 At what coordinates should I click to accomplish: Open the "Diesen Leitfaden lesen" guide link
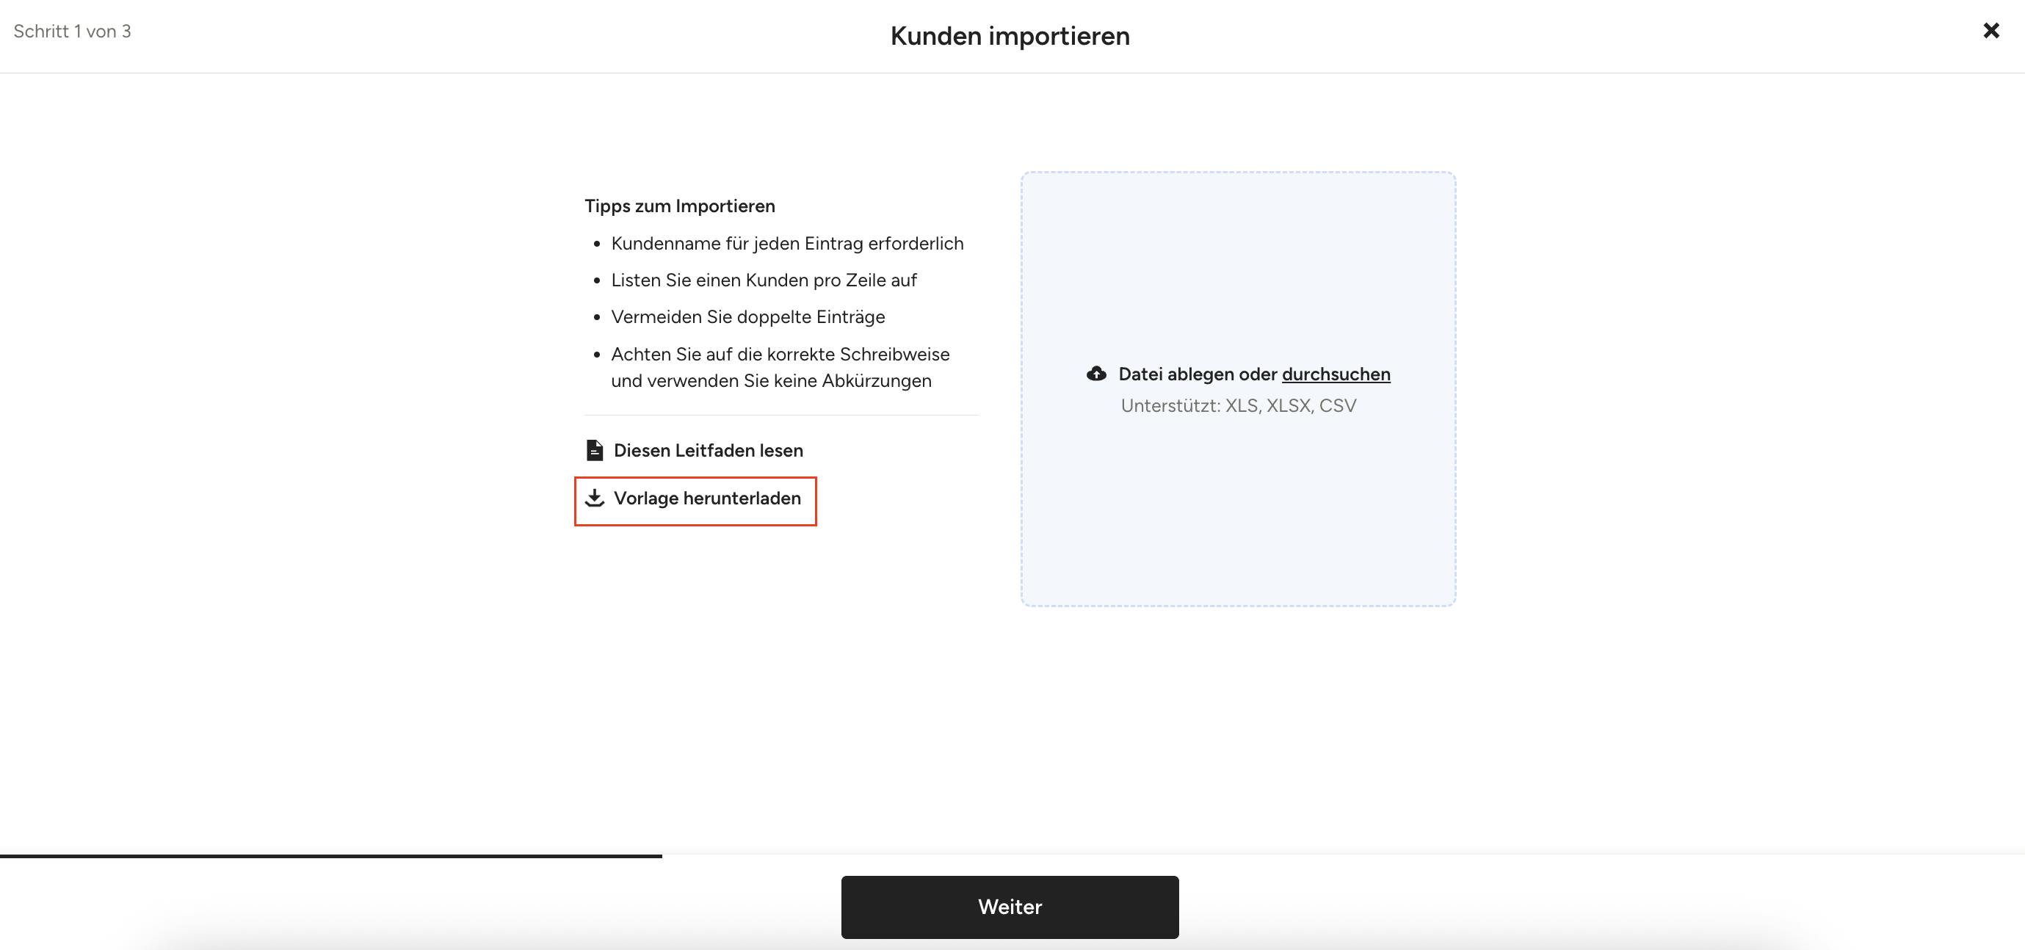(x=708, y=450)
